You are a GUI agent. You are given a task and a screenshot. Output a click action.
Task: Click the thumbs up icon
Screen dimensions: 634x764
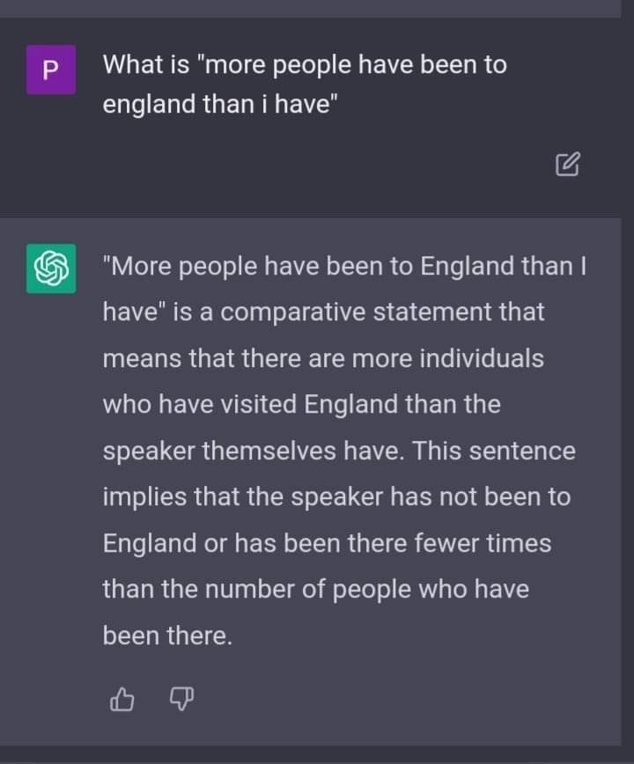(x=122, y=700)
